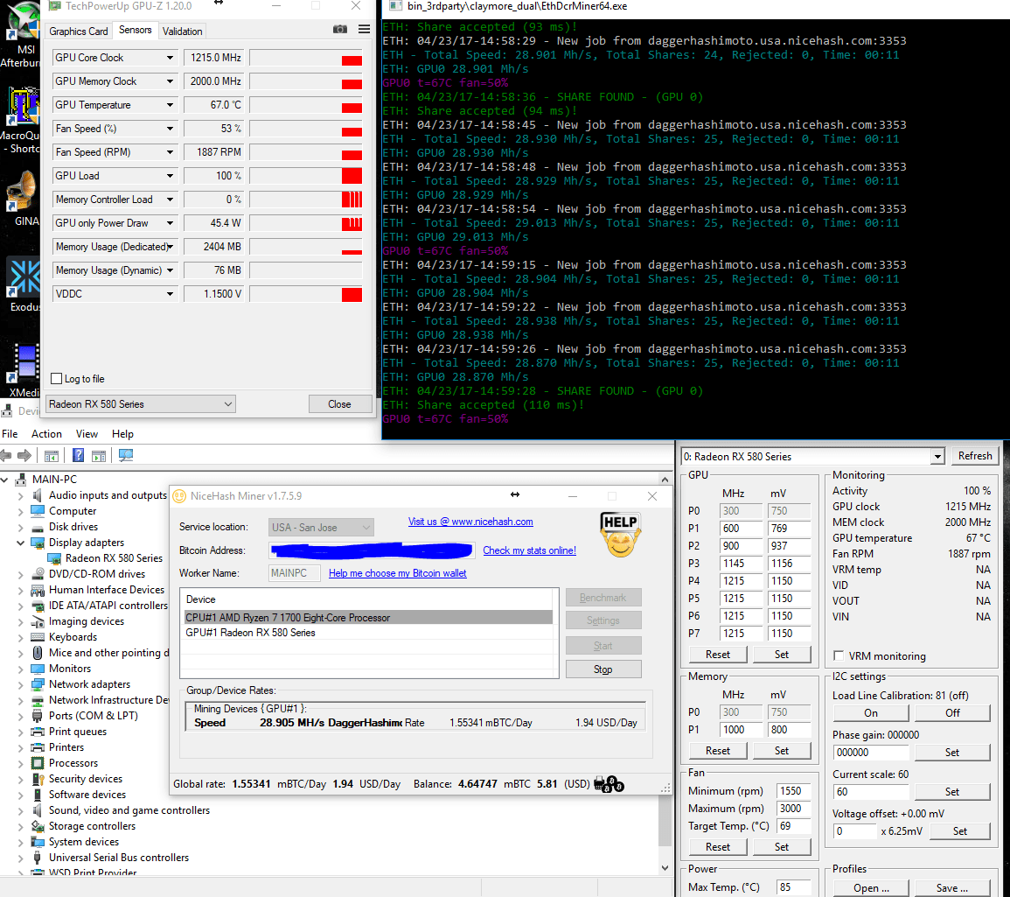This screenshot has width=1010, height=897.
Task: Click the properties sheet toolbar icon
Action: coord(99,456)
